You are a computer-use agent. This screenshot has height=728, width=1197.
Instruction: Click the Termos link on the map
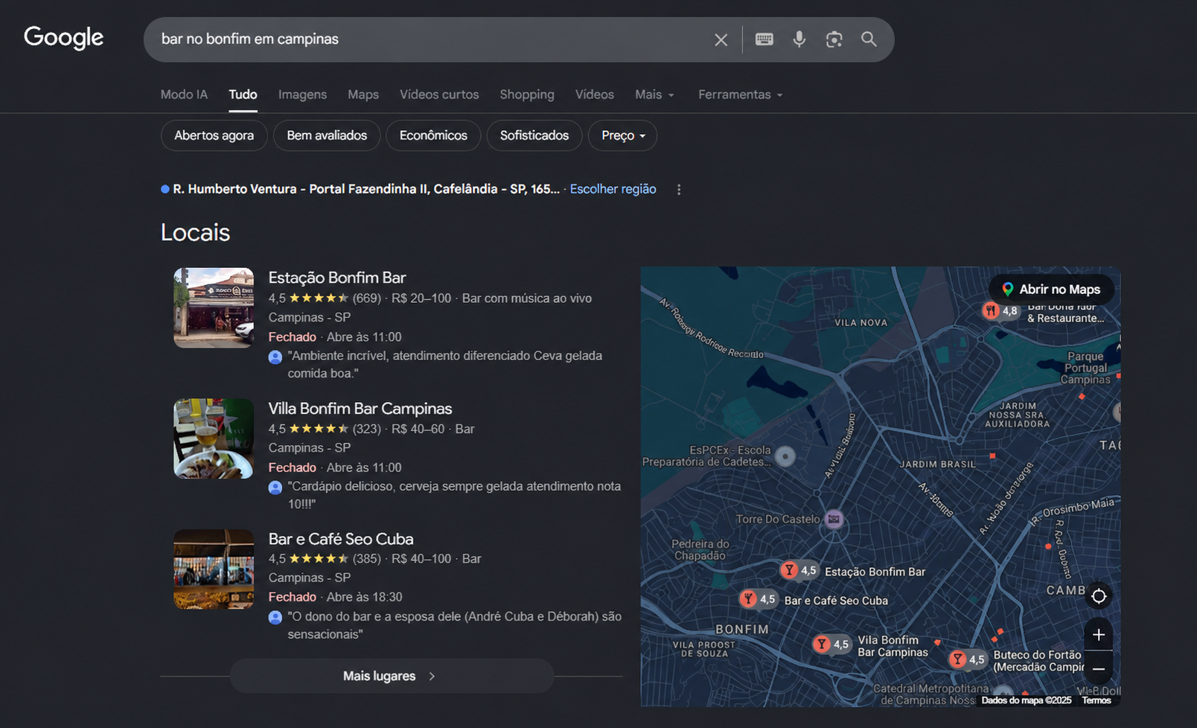click(x=1096, y=700)
